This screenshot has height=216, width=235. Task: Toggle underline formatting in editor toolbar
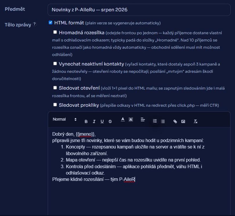pyautogui.click(x=102, y=121)
